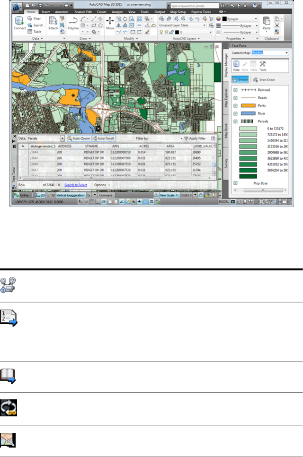Click the Online status bar toggle
Image resolution: width=303 pixels, height=457 pixels.
(x=22, y=195)
